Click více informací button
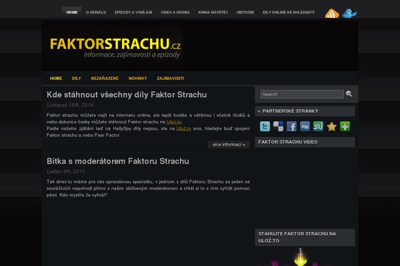Image resolution: width=400 pixels, height=266 pixels. tap(229, 144)
